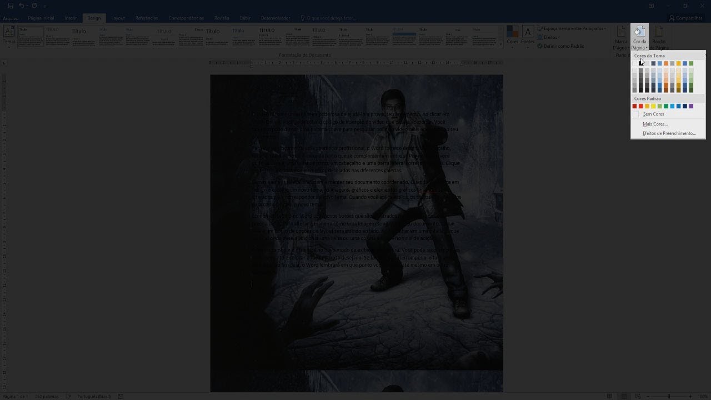Viewport: 711px width, 400px height.
Task: Open Marca D'água dropdown arrow
Action: (x=628, y=48)
